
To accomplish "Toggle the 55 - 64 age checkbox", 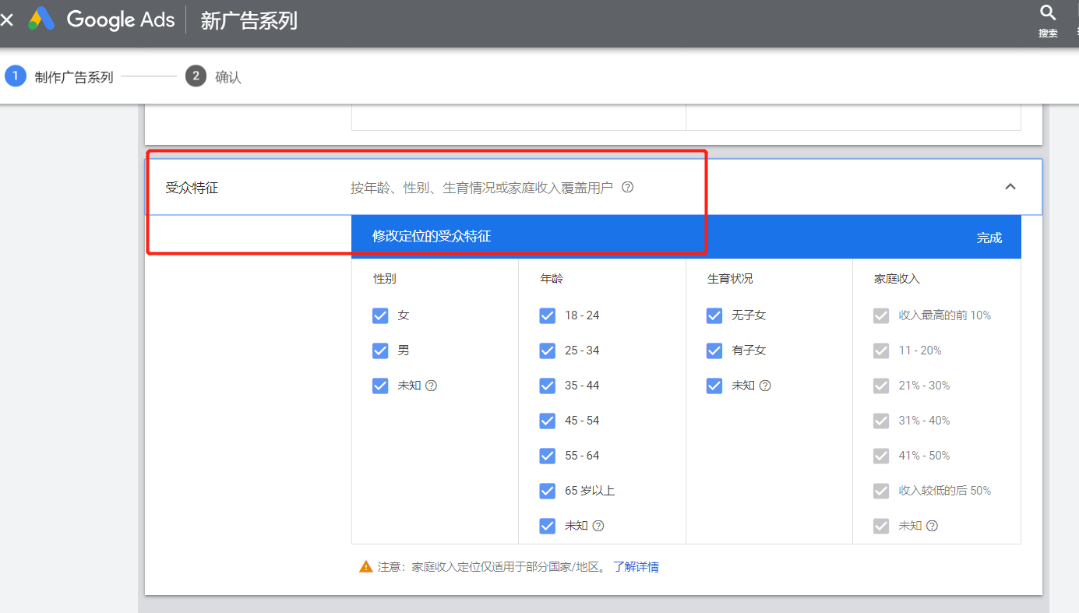I will (x=548, y=456).
